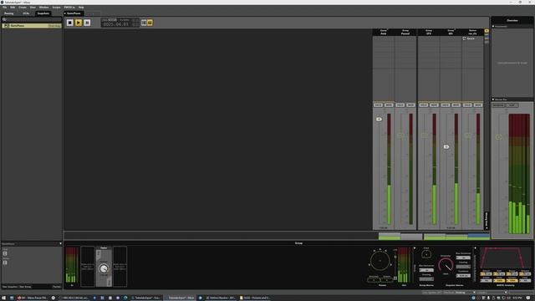
Task: Click the Windows Start button on the taskbar
Action: tap(3, 298)
